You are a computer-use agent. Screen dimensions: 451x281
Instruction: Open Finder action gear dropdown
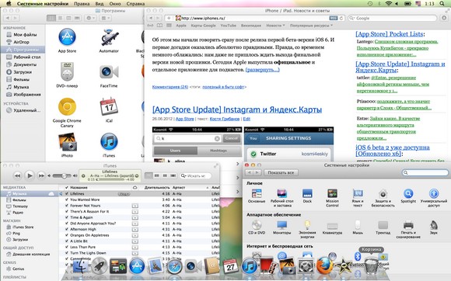click(91, 18)
